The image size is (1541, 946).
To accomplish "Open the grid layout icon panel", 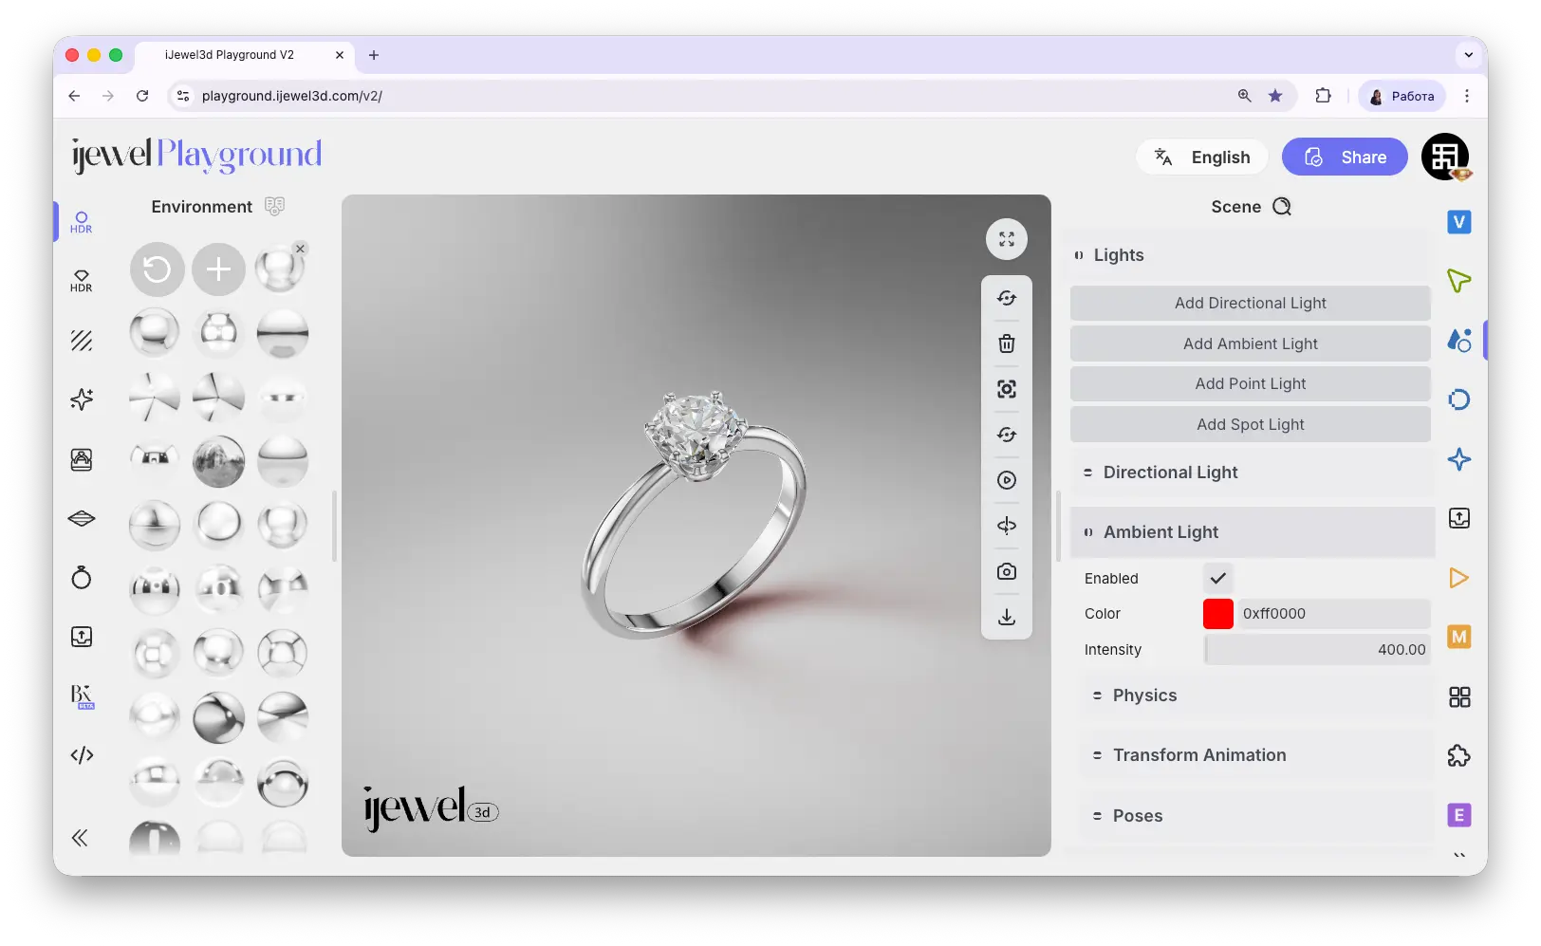I will (1459, 697).
